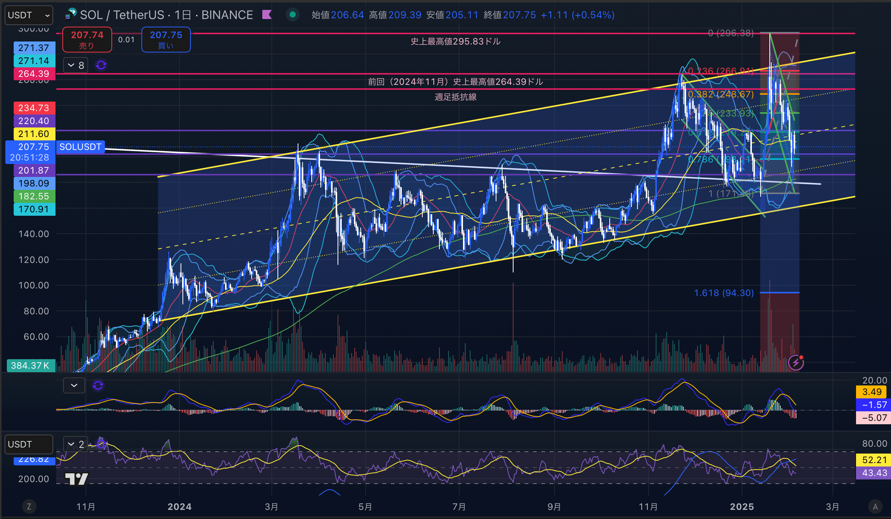Viewport: 891px width, 519px height.
Task: Click the 207.74 sell button
Action: click(87, 40)
